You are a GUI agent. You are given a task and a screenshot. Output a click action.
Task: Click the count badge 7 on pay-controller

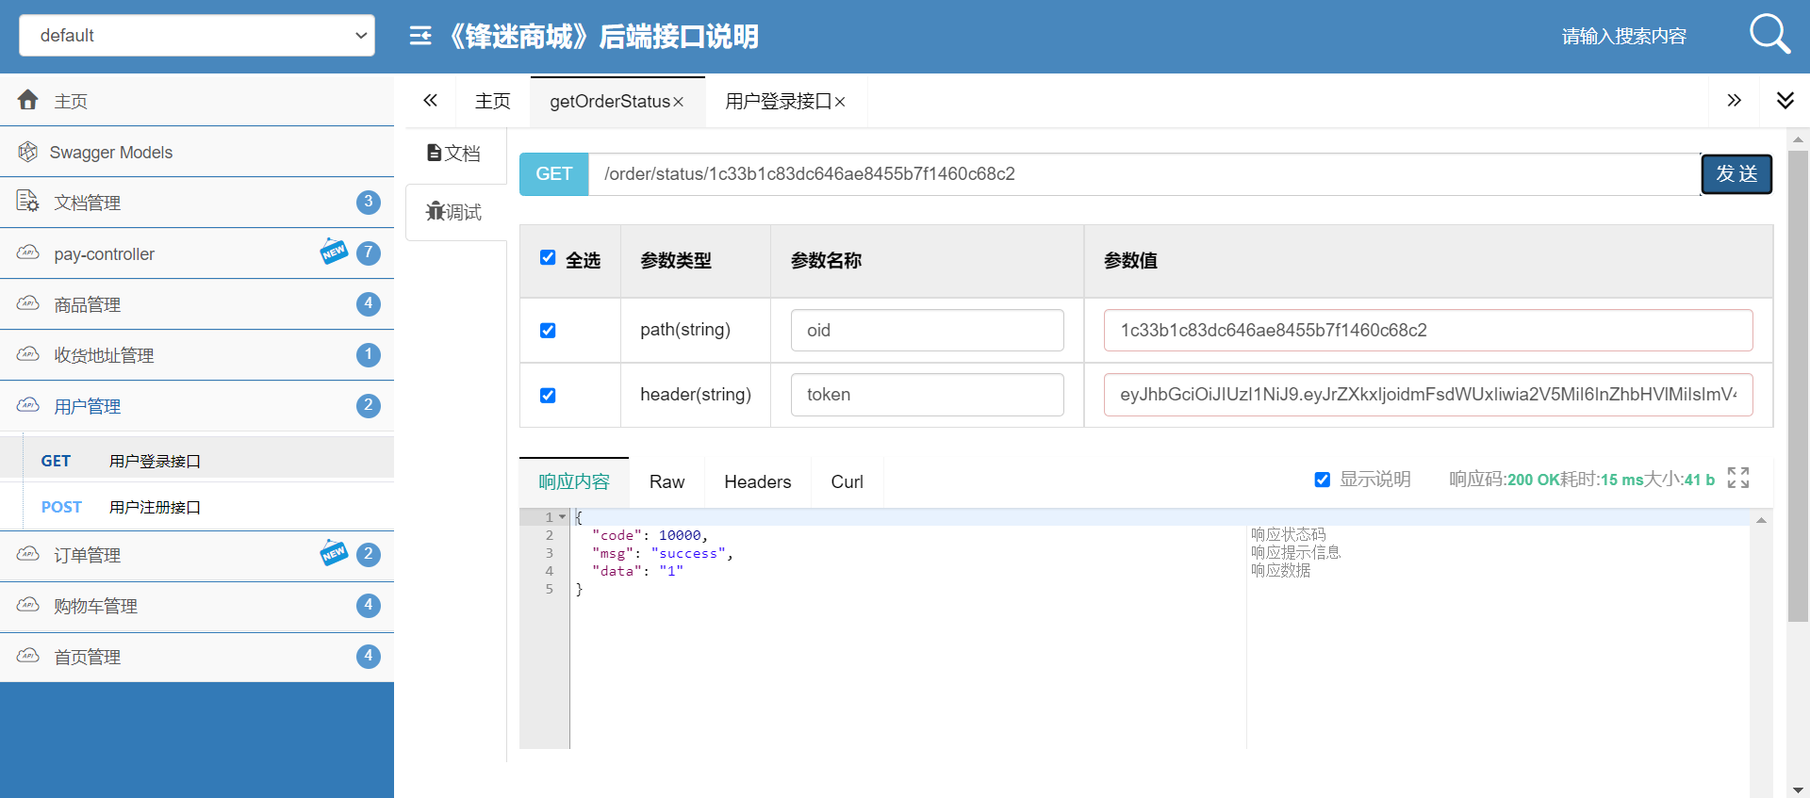pyautogui.click(x=369, y=252)
